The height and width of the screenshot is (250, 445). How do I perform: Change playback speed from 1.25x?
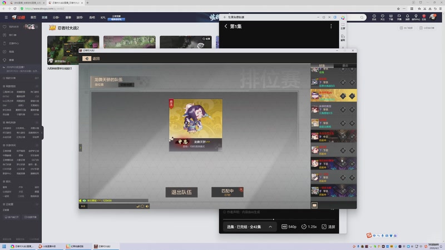pos(309,227)
